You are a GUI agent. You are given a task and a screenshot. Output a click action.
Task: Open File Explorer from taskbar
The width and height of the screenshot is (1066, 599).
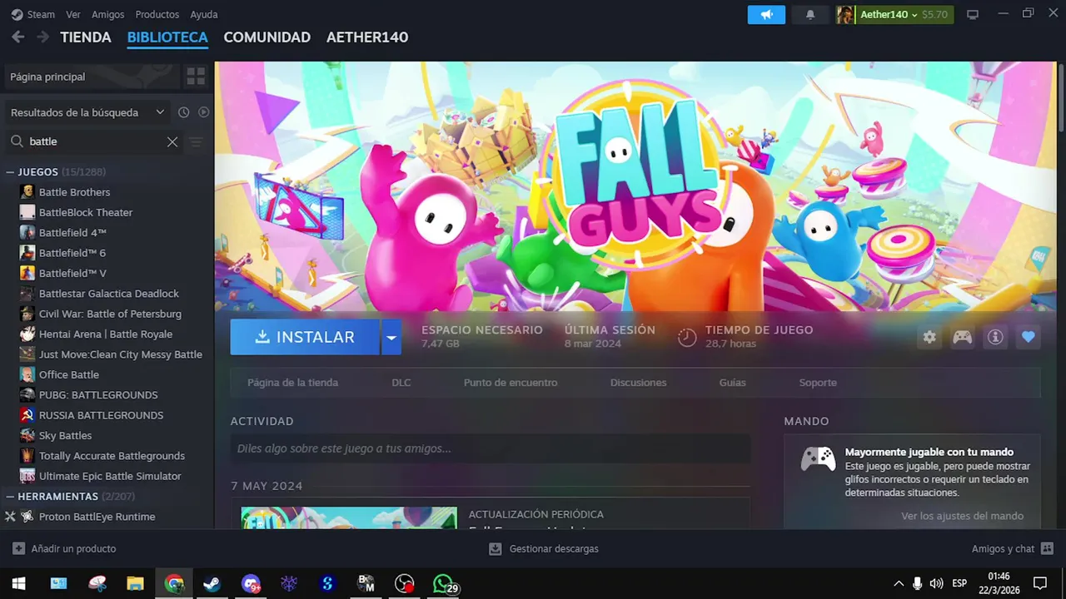click(x=136, y=584)
